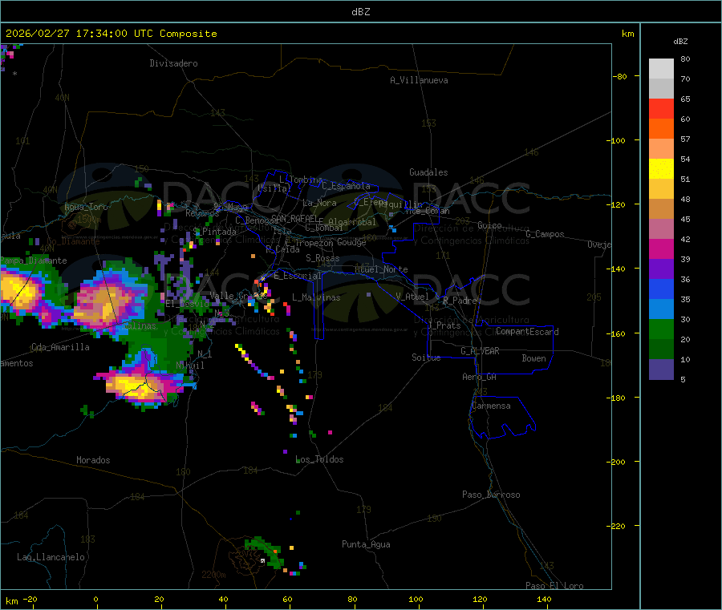722x610 pixels.
Task: Click the SAN_RAFAEL city label
Action: click(x=294, y=218)
